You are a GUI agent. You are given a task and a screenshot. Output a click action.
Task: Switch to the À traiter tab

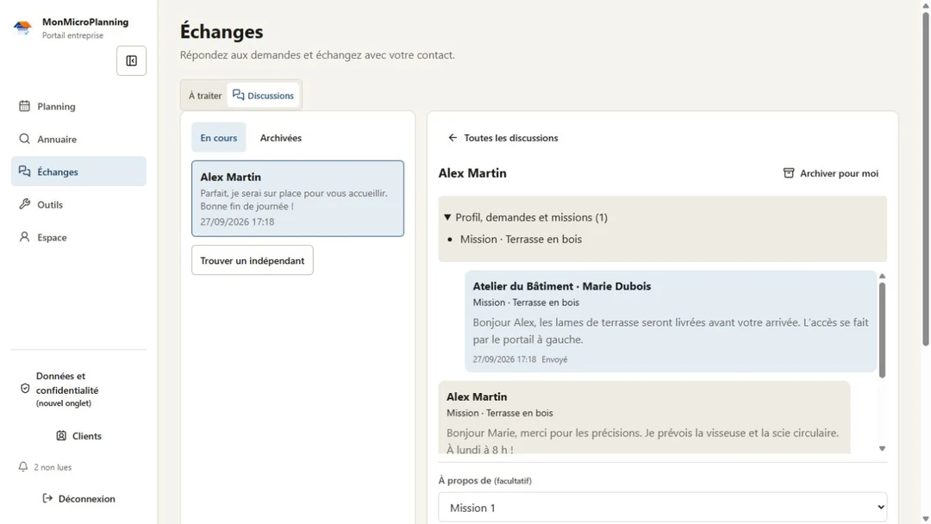(205, 96)
